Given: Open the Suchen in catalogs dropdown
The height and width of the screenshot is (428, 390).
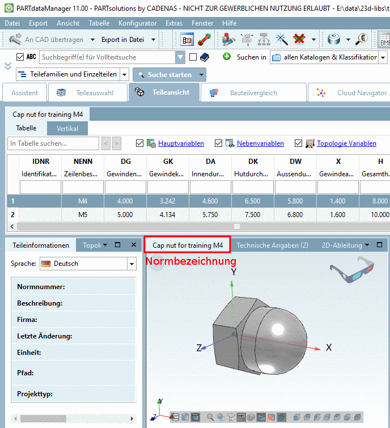Looking at the screenshot, I should [383, 57].
